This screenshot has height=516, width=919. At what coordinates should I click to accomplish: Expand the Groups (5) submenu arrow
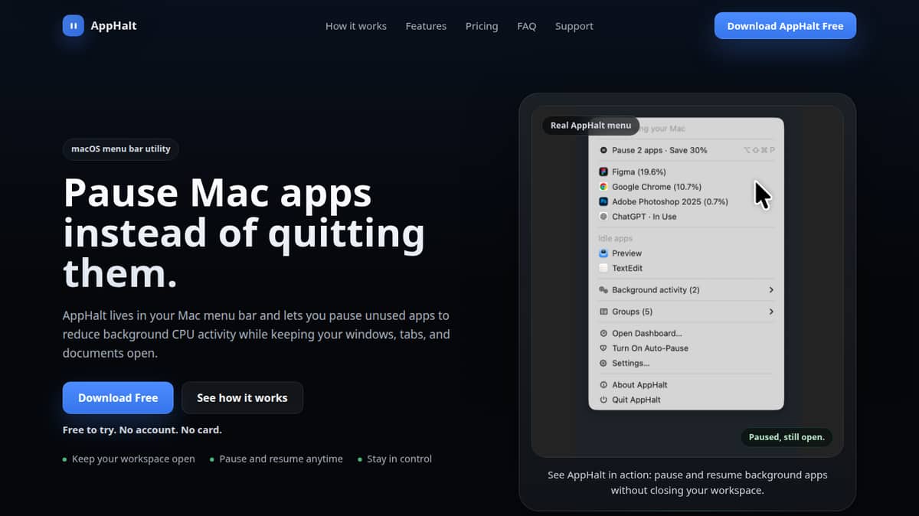(x=771, y=312)
